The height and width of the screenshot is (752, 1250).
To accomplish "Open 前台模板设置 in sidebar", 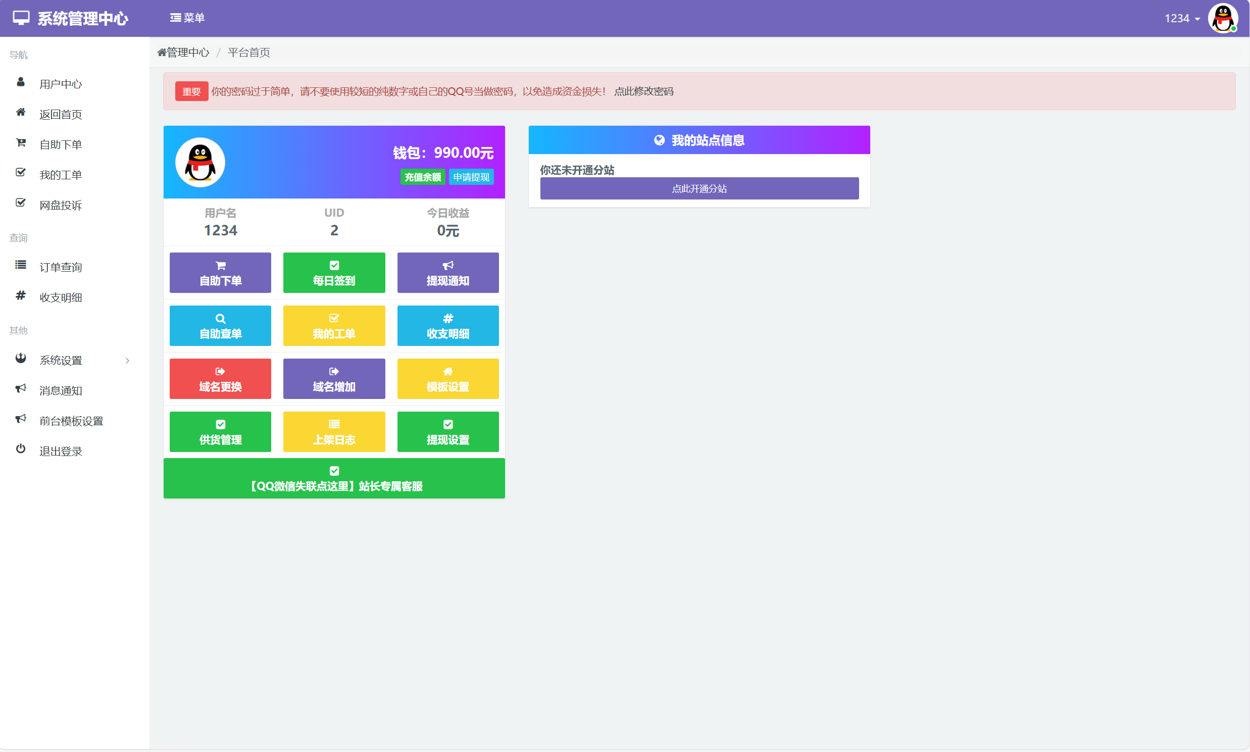I will [71, 421].
